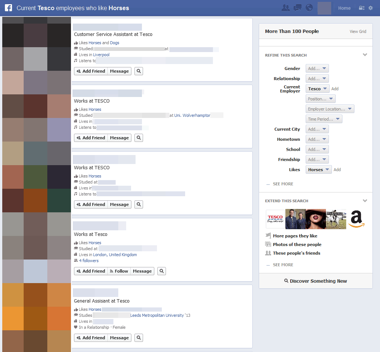Screen dimensions: 380x352
Task: Collapse the Refine This Search section
Action: pos(365,55)
